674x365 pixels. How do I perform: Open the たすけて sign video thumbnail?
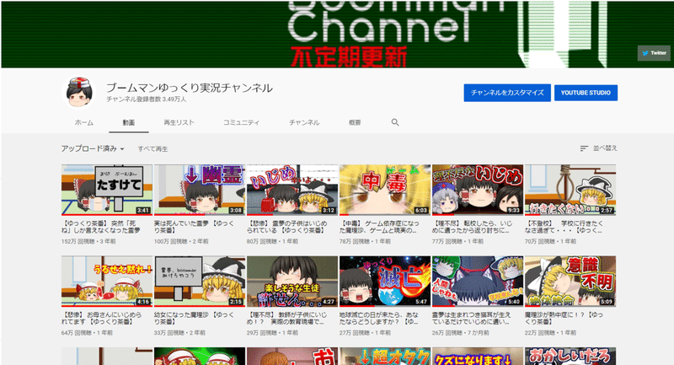tap(107, 190)
